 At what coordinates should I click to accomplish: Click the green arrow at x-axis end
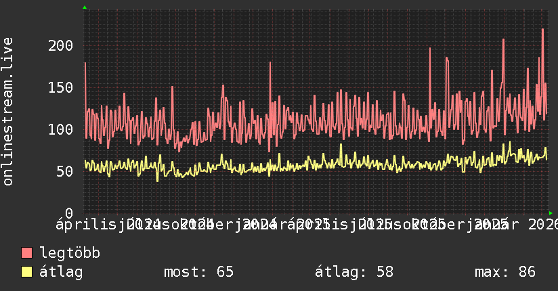point(551,213)
